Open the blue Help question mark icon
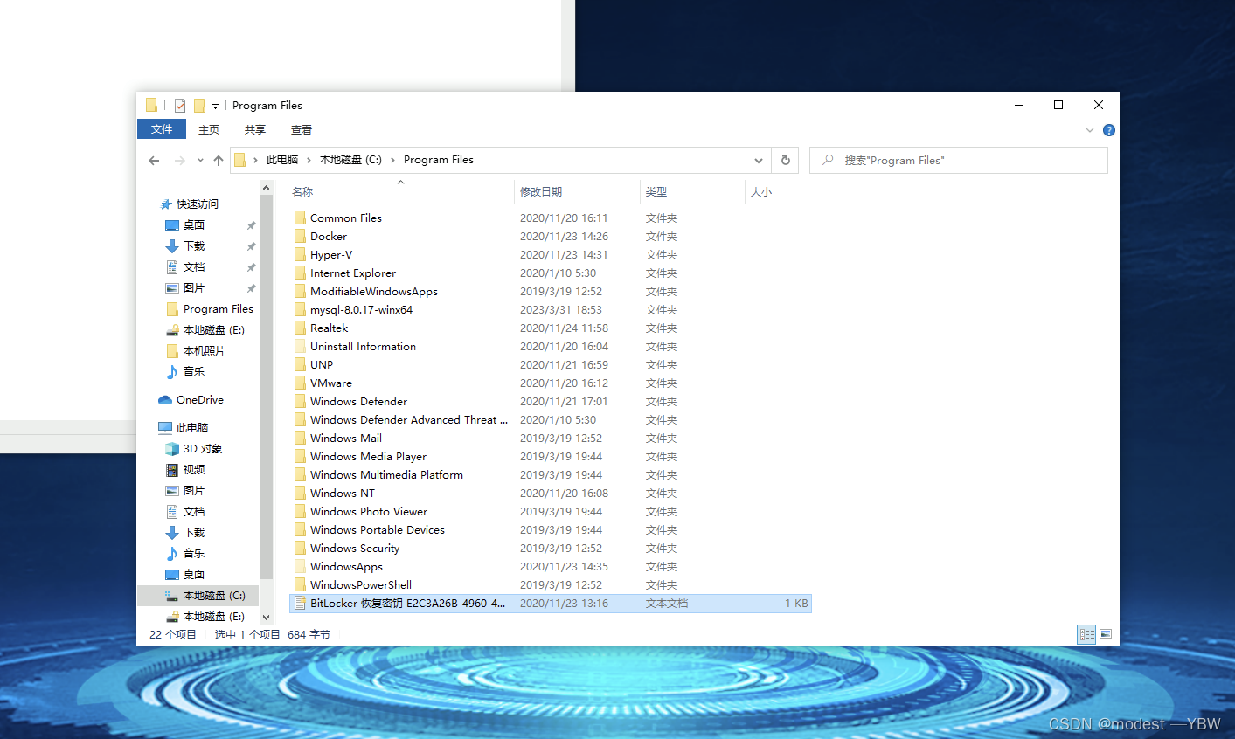1235x739 pixels. coord(1108,130)
